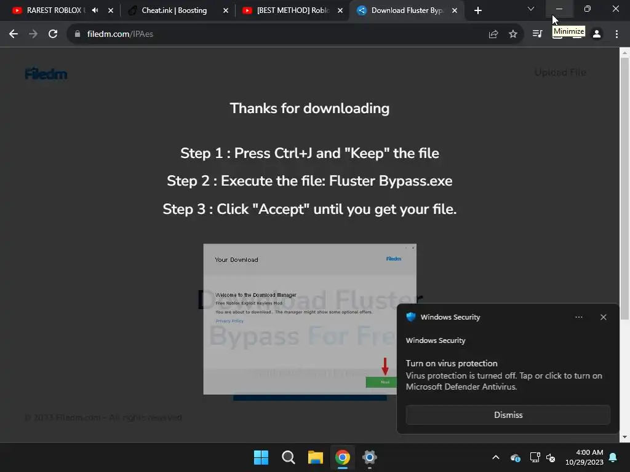Bookmark this page with the star

pos(513,34)
